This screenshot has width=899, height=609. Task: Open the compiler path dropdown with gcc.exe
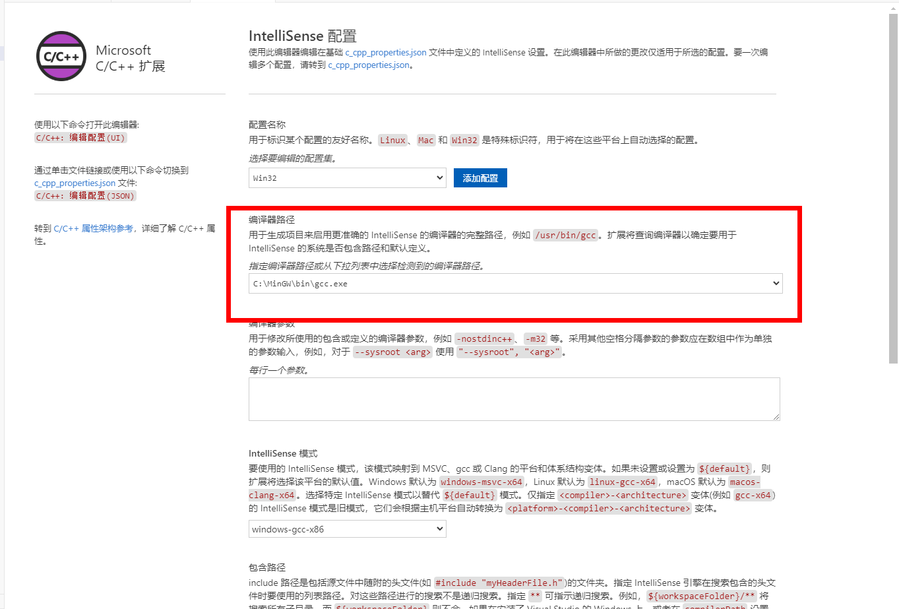(516, 283)
